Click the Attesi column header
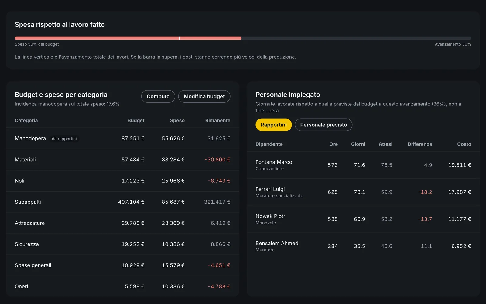Image resolution: width=486 pixels, height=304 pixels. [385, 144]
